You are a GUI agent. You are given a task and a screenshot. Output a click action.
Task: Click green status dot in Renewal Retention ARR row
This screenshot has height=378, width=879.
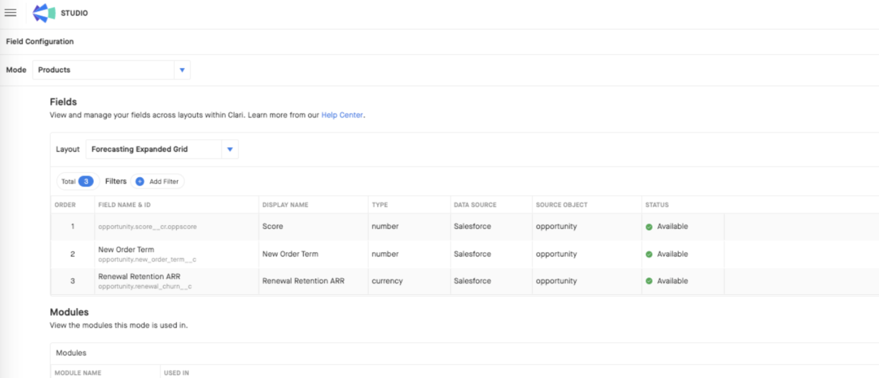(x=649, y=281)
